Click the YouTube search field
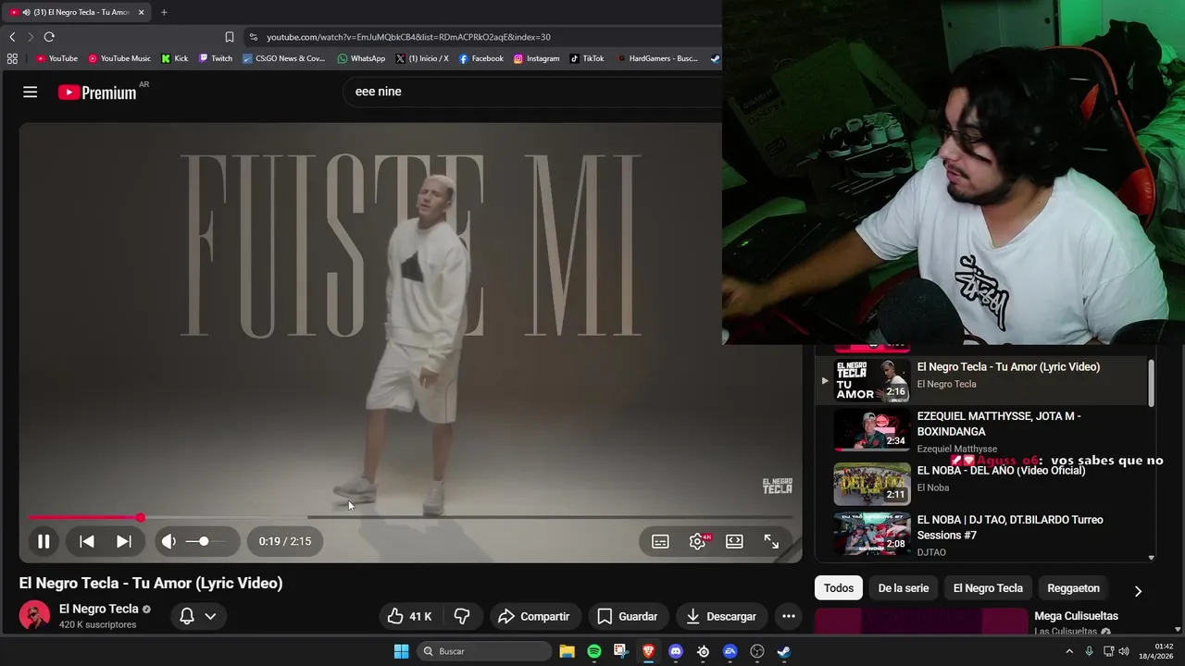Viewport: 1185px width, 666px height. click(x=532, y=92)
